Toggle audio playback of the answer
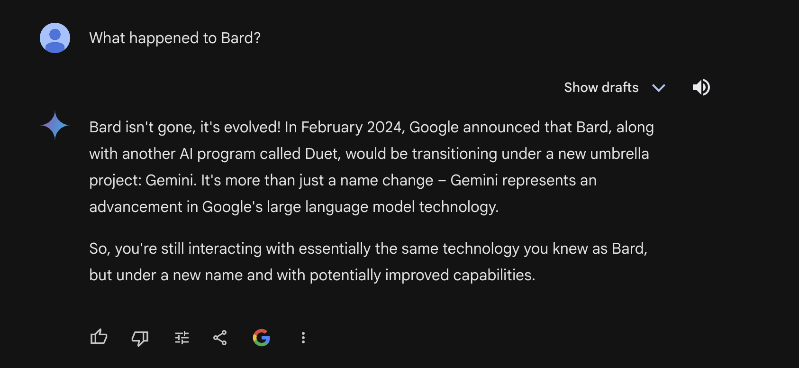The image size is (799, 368). point(700,87)
